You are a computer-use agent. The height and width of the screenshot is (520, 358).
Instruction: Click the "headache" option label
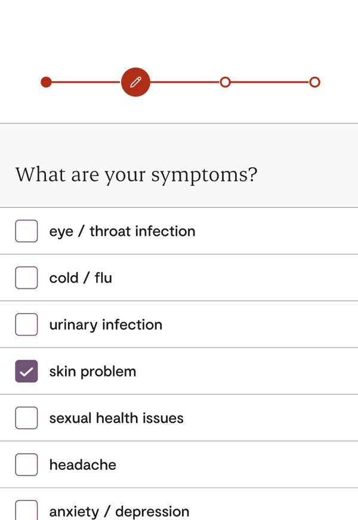(x=82, y=464)
